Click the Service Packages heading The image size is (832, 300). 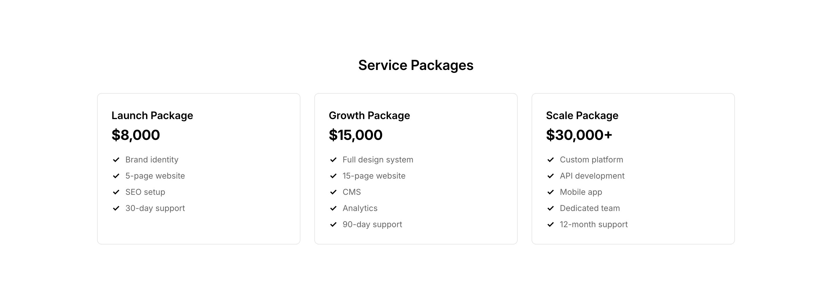(x=416, y=65)
